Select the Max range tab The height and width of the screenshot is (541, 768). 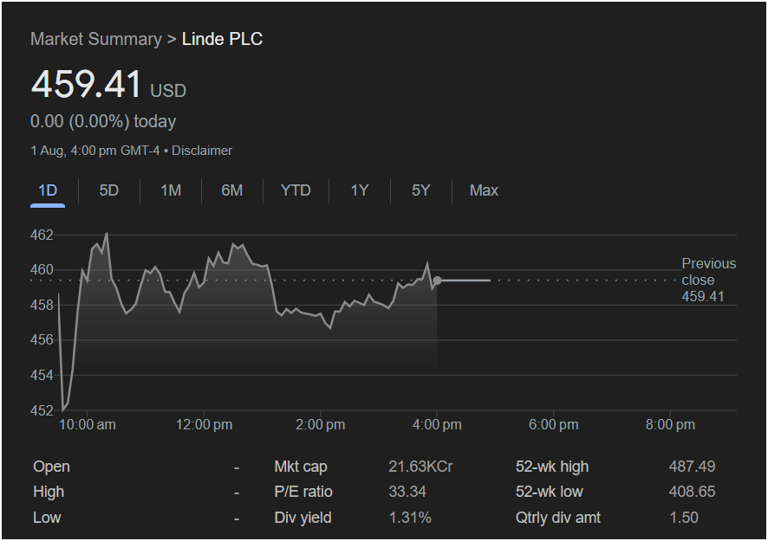484,190
